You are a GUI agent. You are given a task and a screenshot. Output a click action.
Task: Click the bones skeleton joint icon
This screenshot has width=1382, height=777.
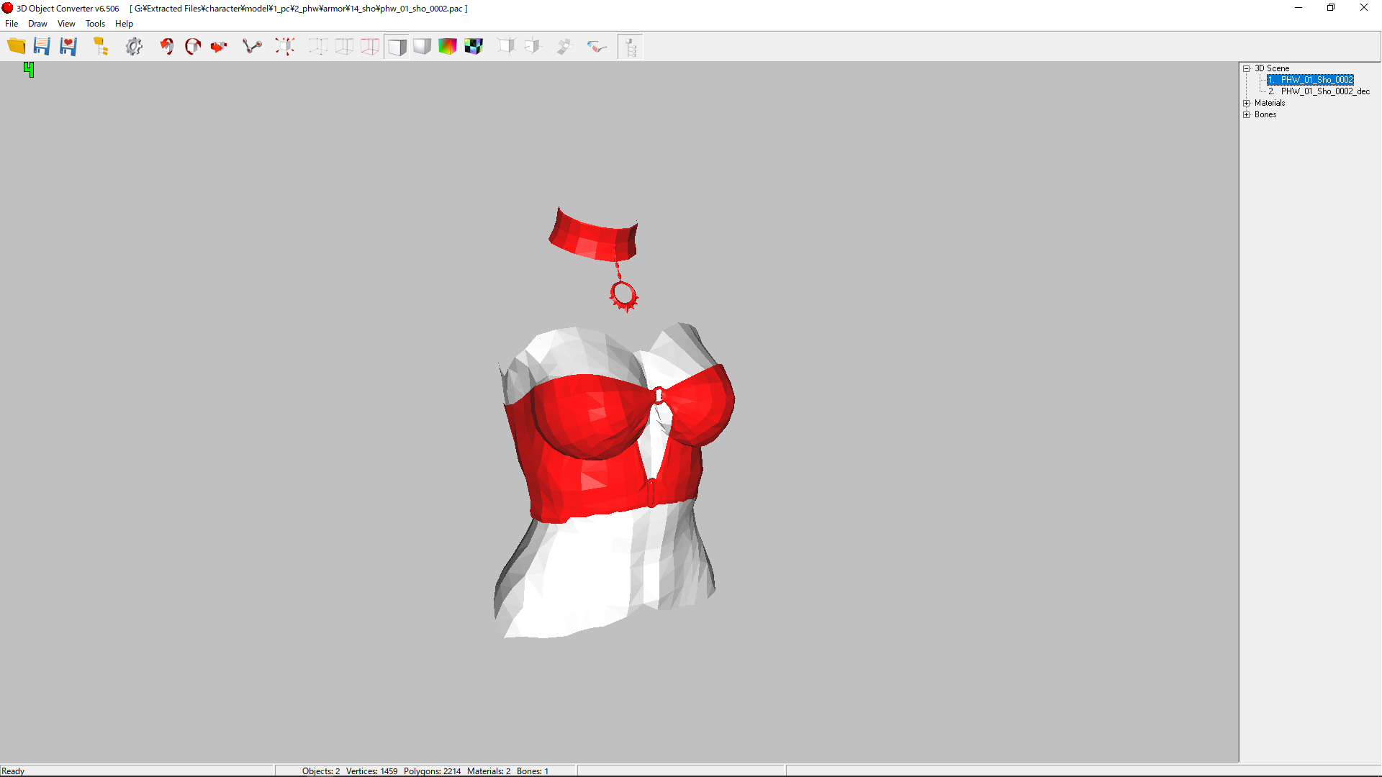[252, 47]
